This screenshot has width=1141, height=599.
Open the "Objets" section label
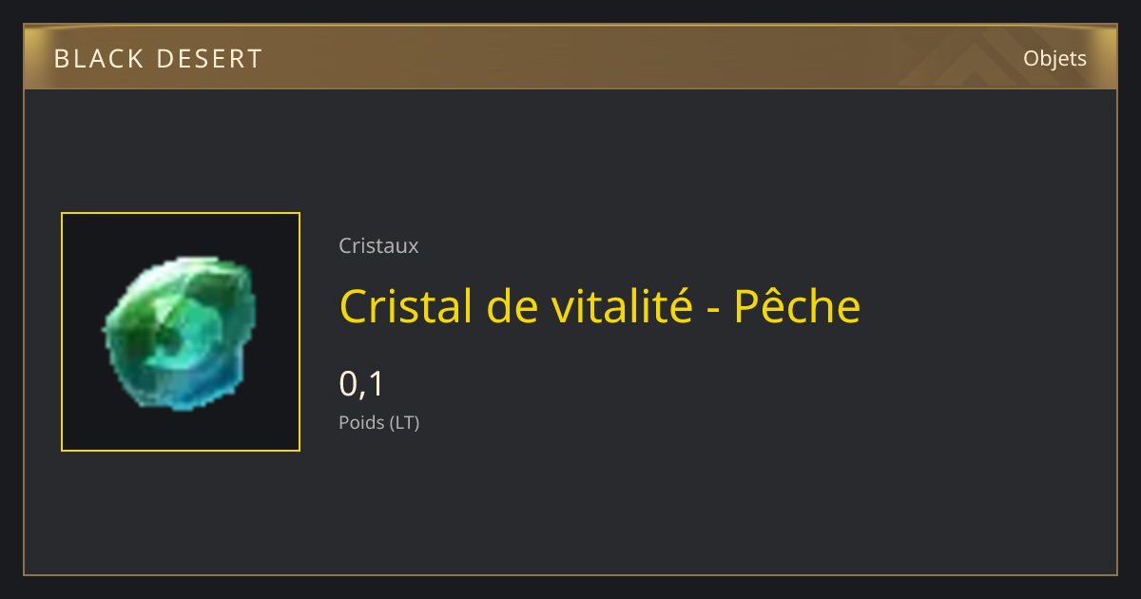tap(1054, 59)
